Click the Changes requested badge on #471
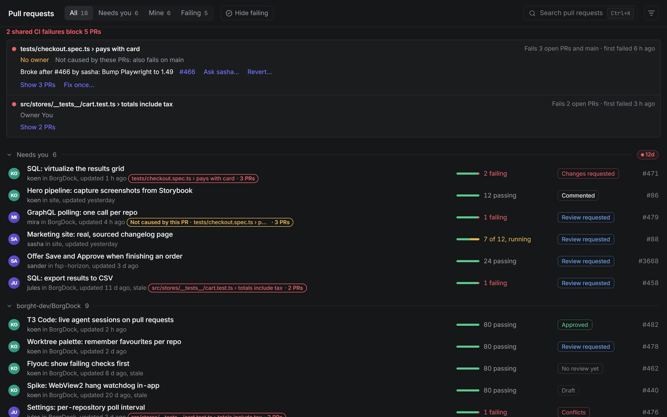Image resolution: width=667 pixels, height=417 pixels. [588, 174]
